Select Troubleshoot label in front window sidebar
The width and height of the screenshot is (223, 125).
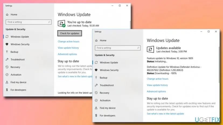pos(107,85)
